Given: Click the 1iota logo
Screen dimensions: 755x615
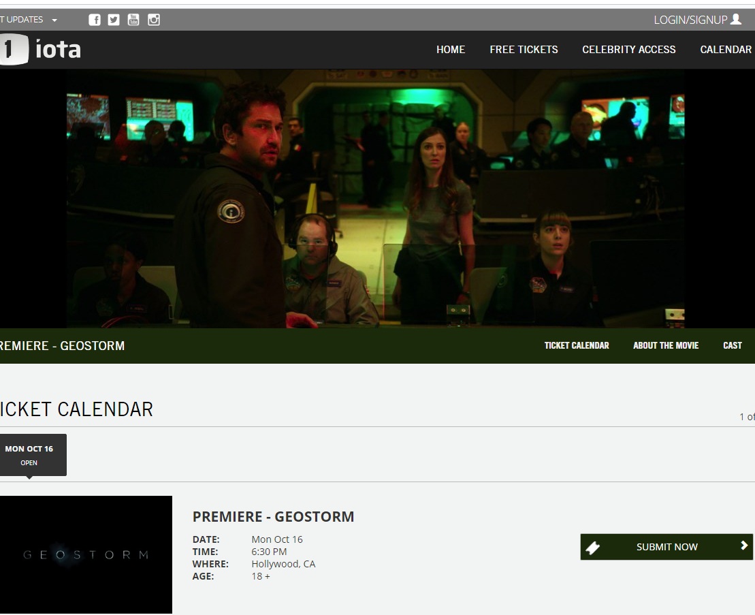Looking at the screenshot, I should 42,49.
